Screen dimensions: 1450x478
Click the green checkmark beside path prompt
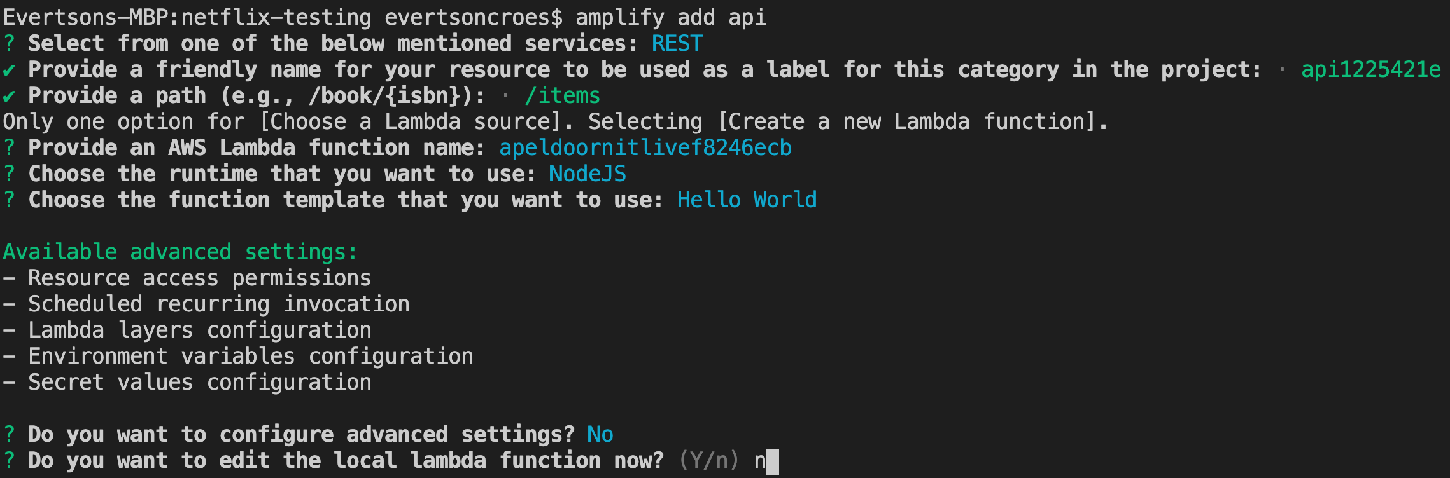coord(9,96)
